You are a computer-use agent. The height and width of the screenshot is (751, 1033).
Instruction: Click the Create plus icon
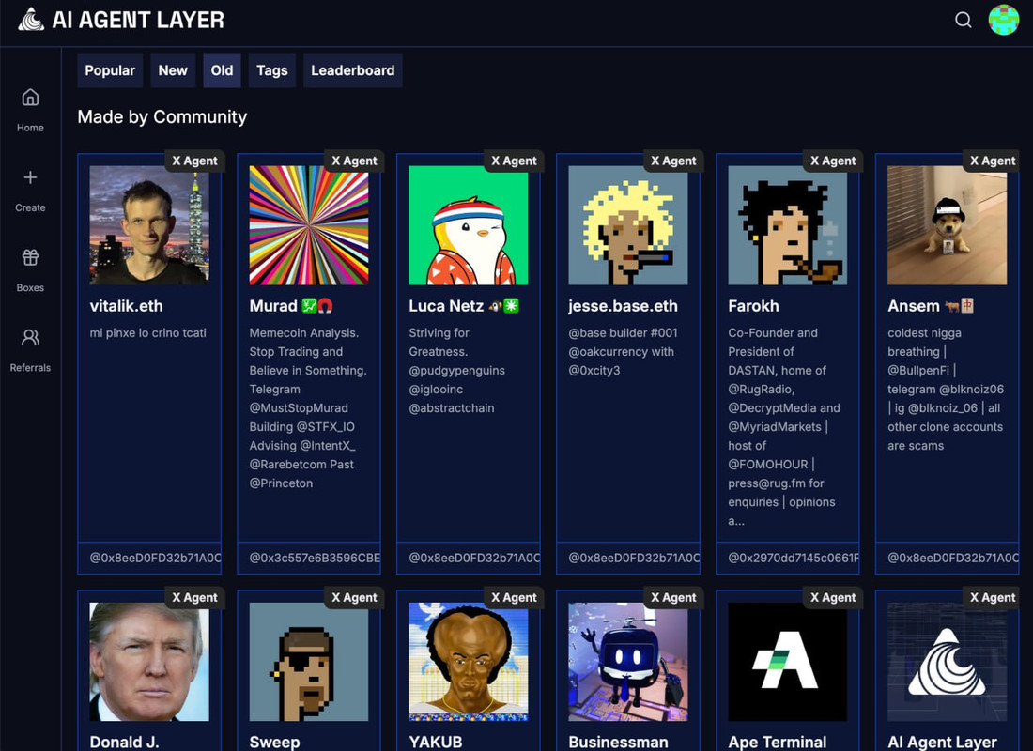(30, 177)
